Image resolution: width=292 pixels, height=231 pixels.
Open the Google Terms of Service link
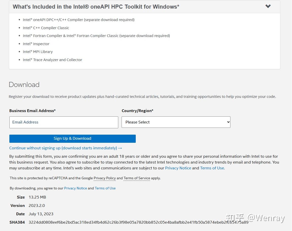(x=137, y=178)
